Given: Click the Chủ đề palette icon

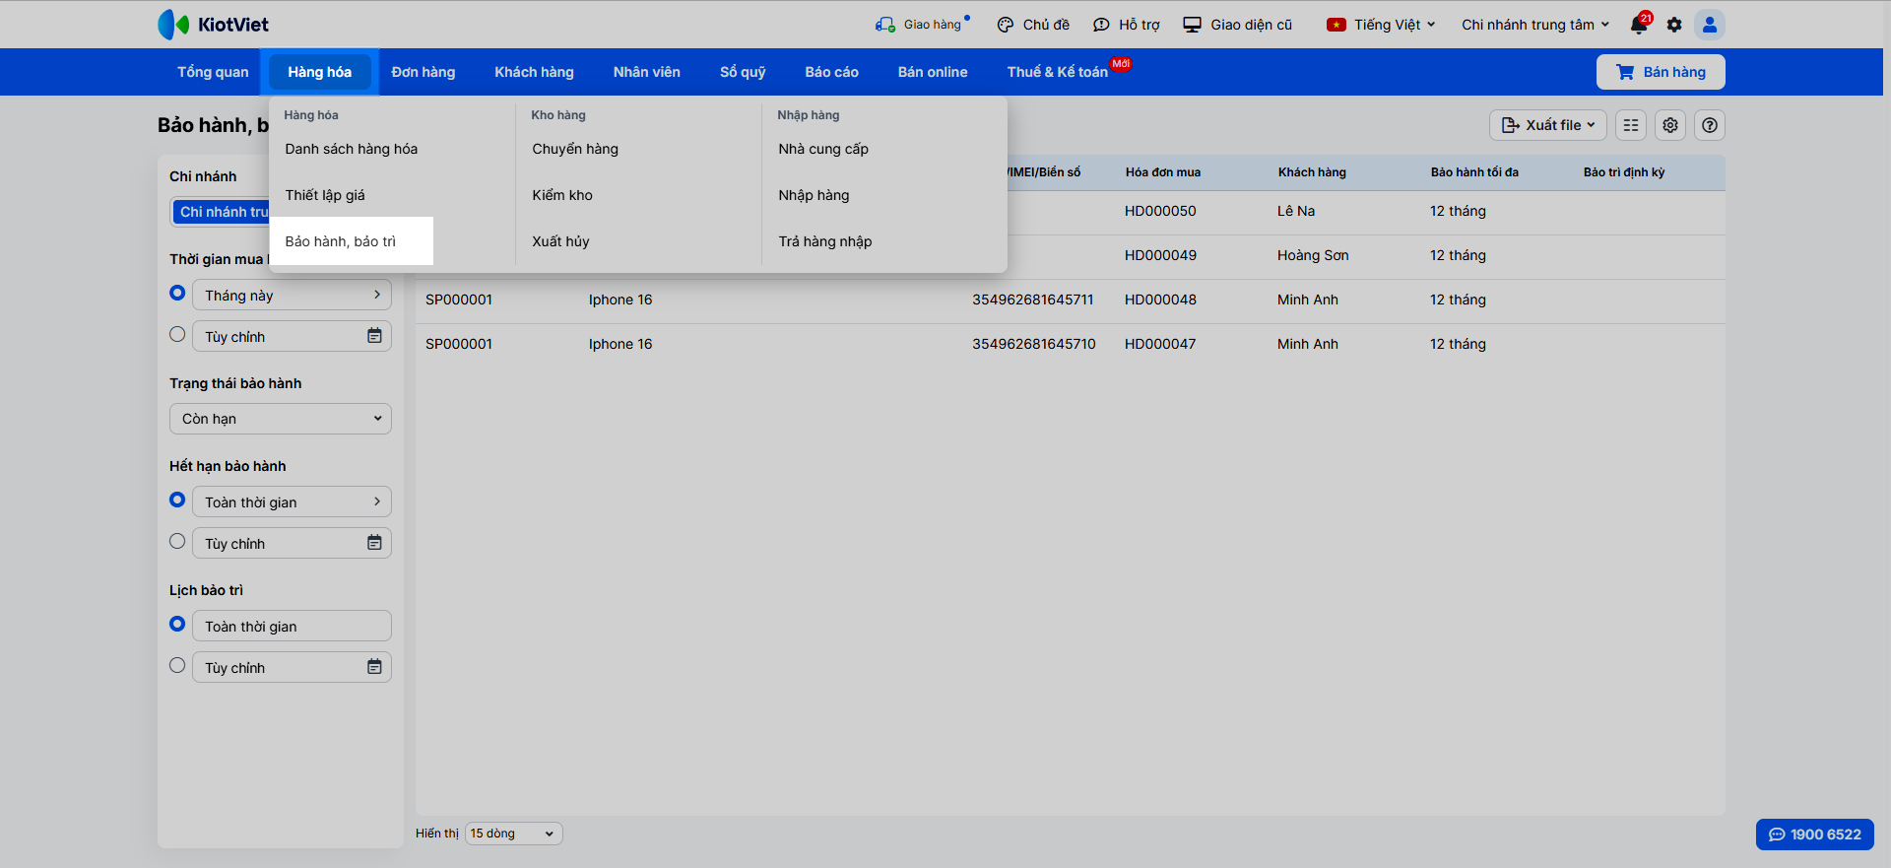Looking at the screenshot, I should (1006, 25).
